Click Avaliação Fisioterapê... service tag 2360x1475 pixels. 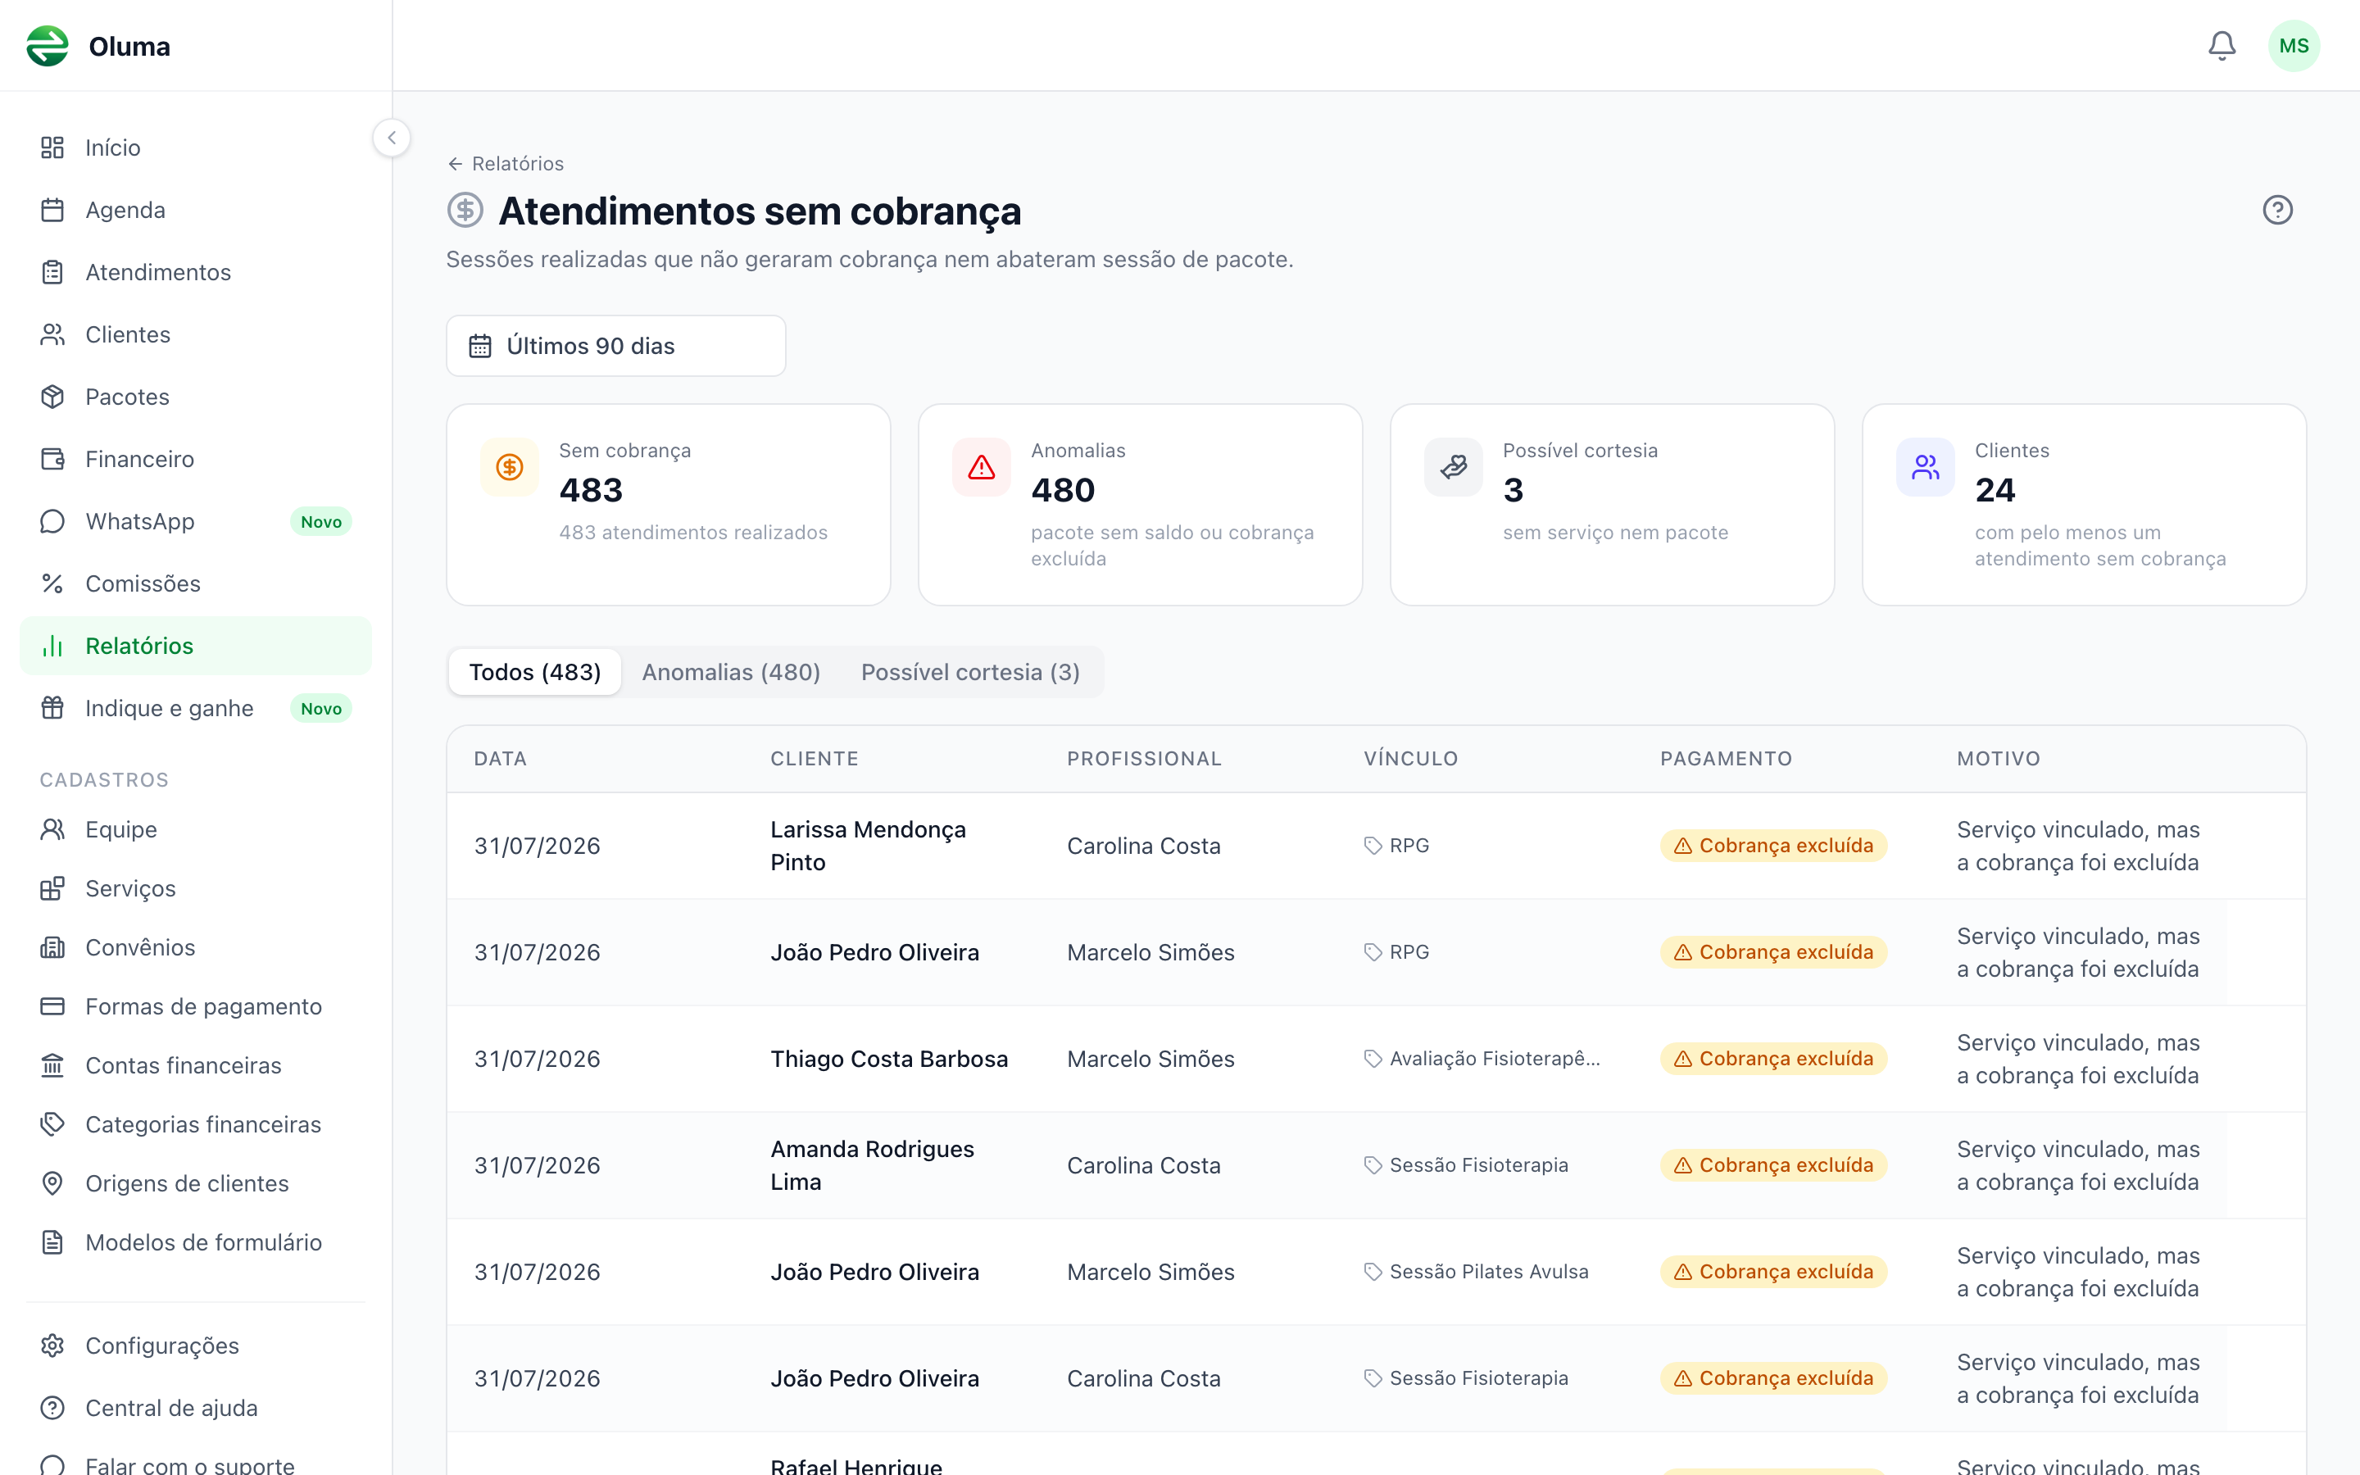click(x=1482, y=1059)
